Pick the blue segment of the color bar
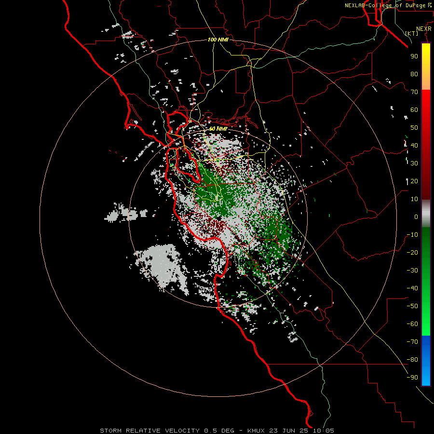434x434 pixels. click(426, 360)
